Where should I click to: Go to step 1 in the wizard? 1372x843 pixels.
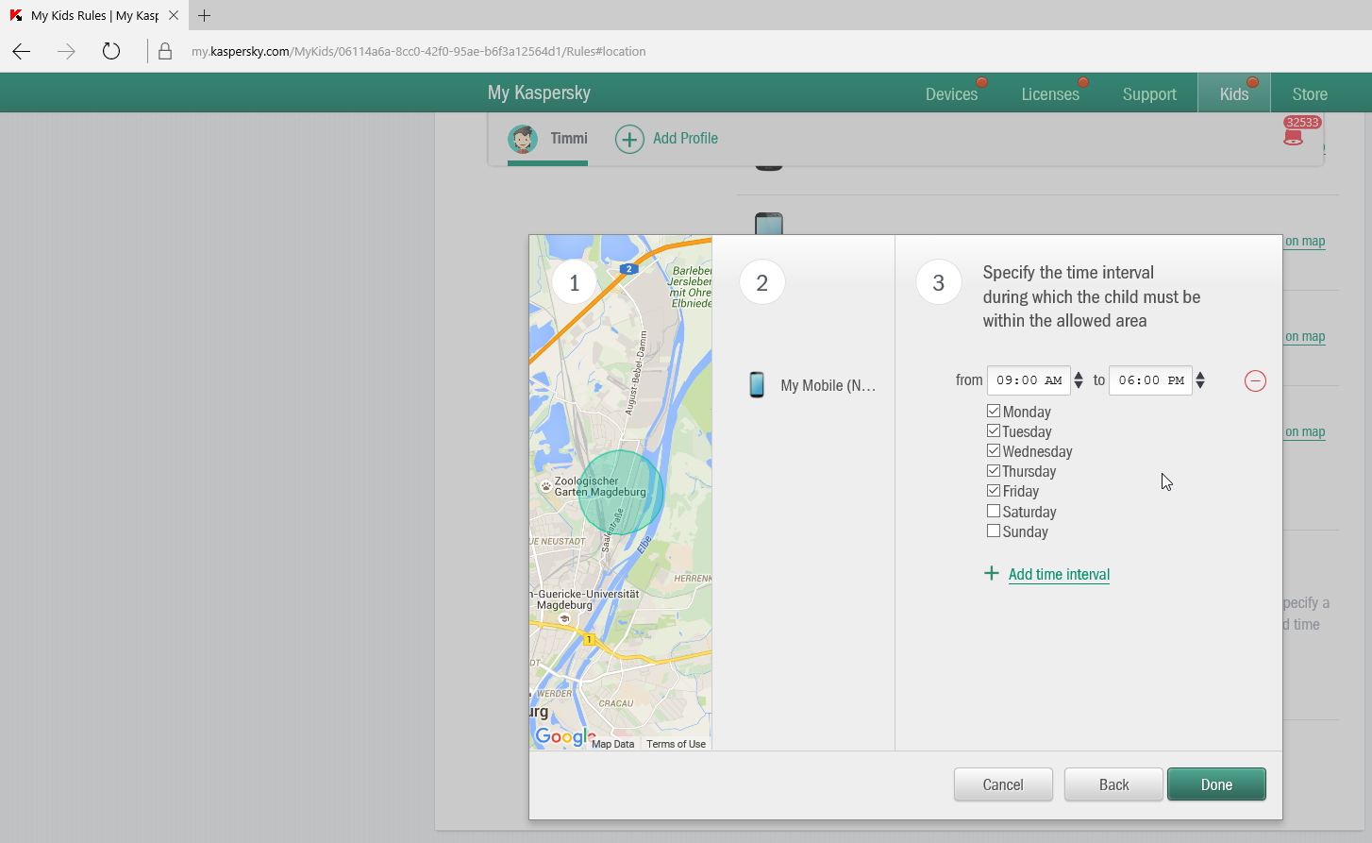574,282
